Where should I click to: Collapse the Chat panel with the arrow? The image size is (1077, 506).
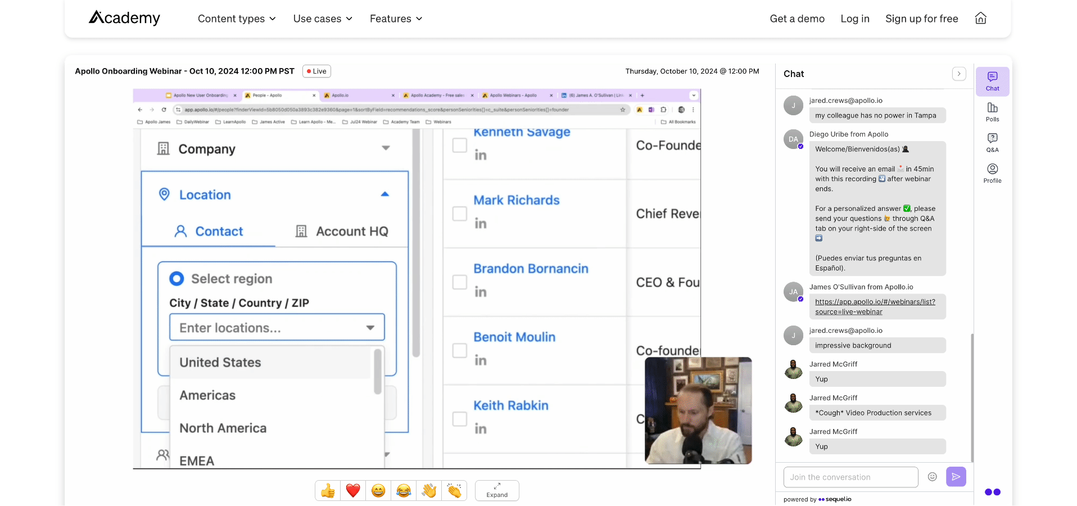click(x=959, y=74)
